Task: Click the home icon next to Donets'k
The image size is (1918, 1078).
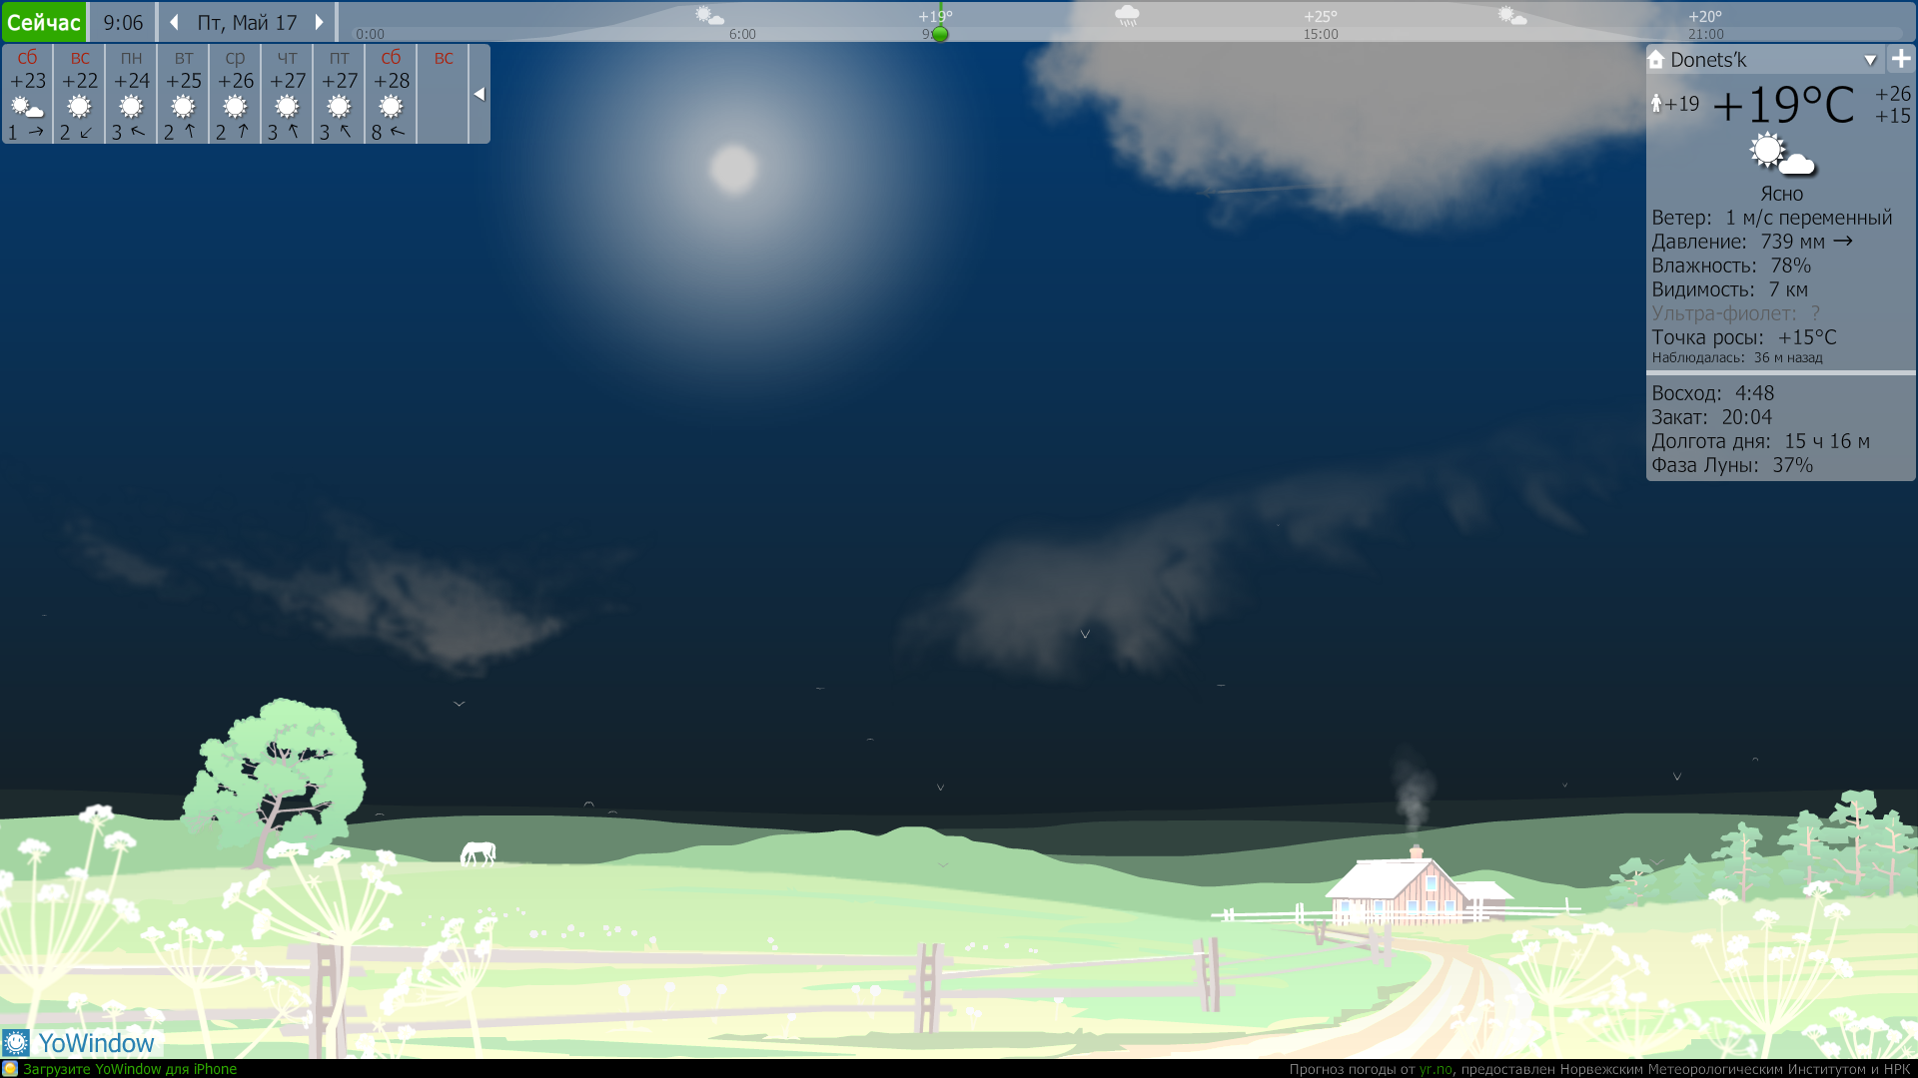Action: 1656,59
